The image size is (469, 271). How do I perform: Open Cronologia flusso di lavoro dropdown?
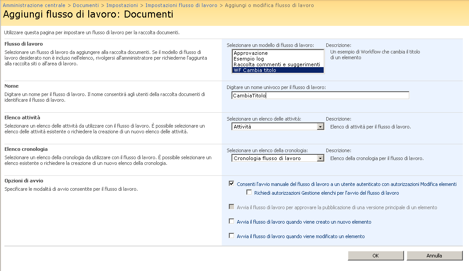pyautogui.click(x=278, y=158)
